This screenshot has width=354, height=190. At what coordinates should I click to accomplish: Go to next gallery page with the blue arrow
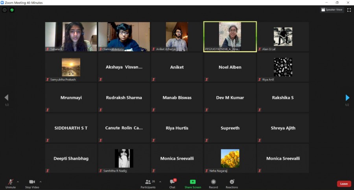click(347, 98)
